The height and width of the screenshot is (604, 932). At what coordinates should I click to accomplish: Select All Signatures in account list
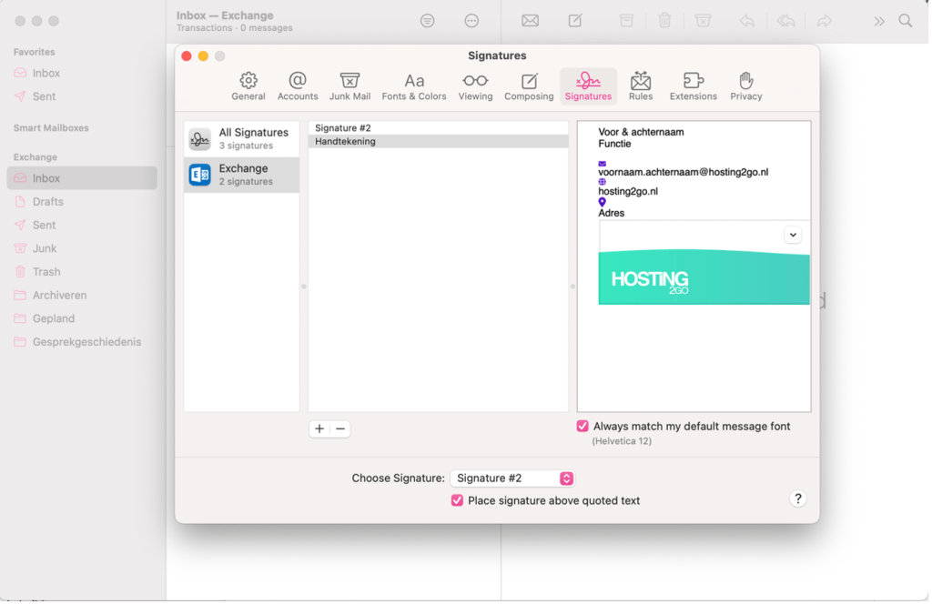coord(241,139)
